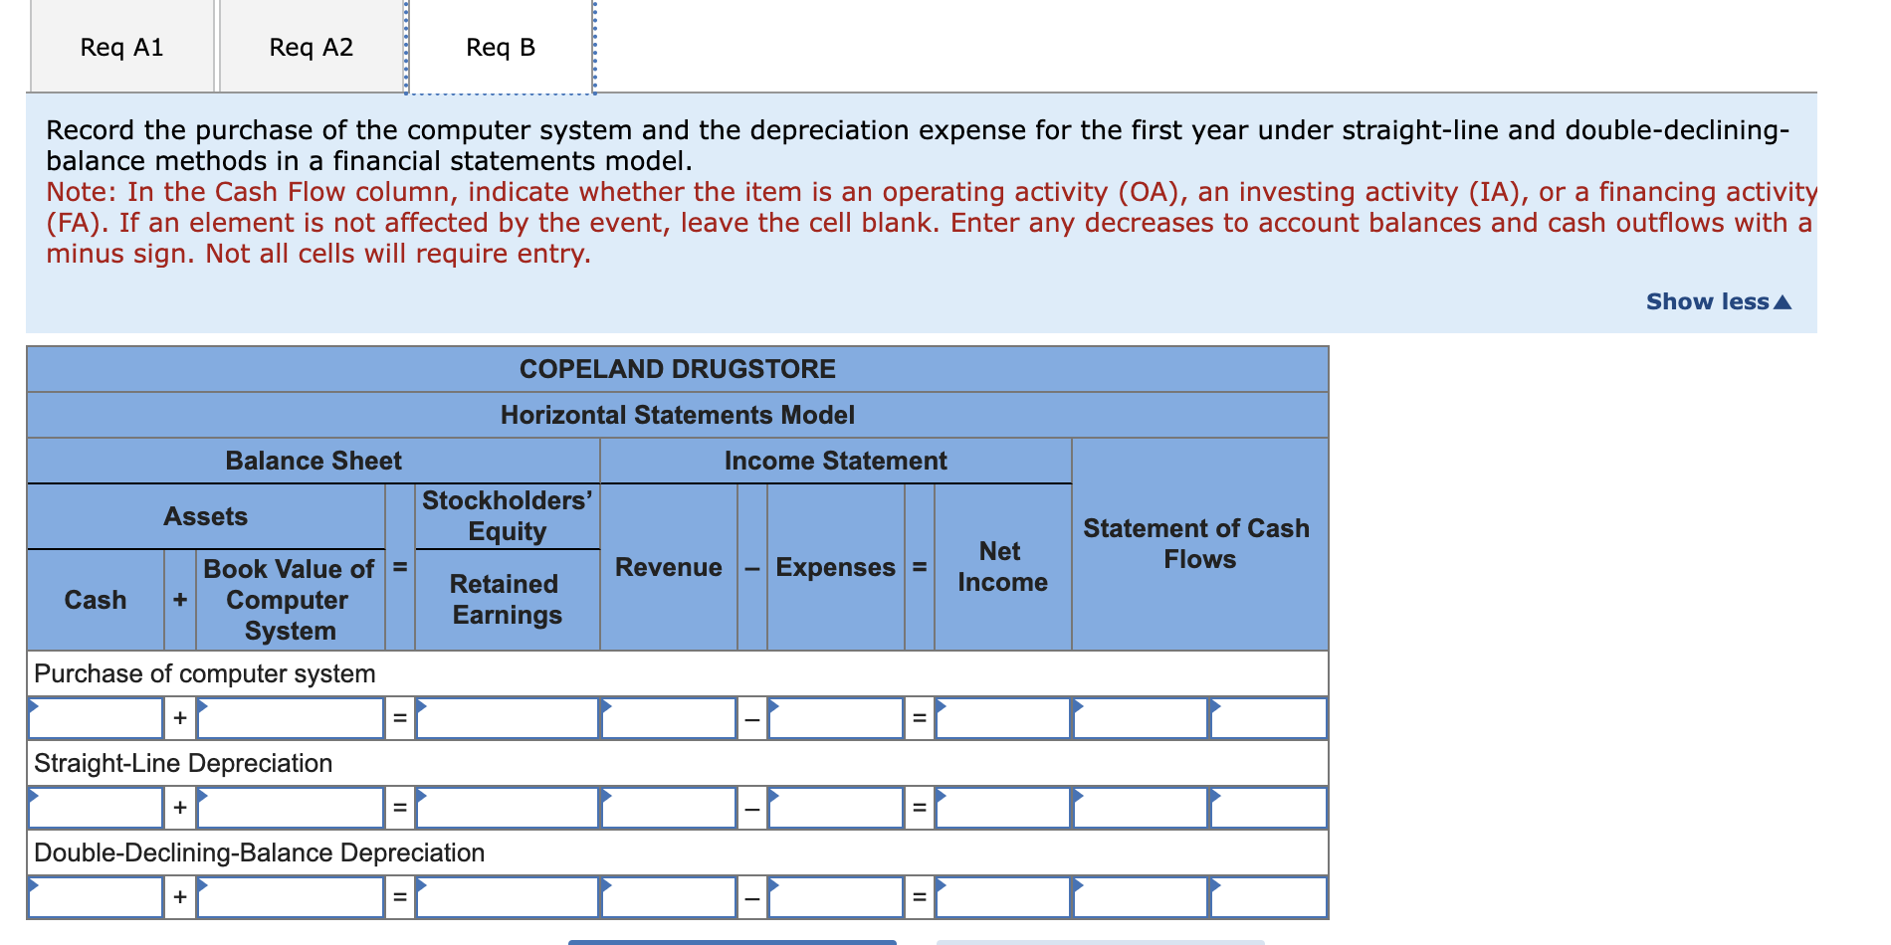Viewport: 1891px width, 945px height.
Task: Switch to the Req A2 tab
Action: [x=312, y=47]
